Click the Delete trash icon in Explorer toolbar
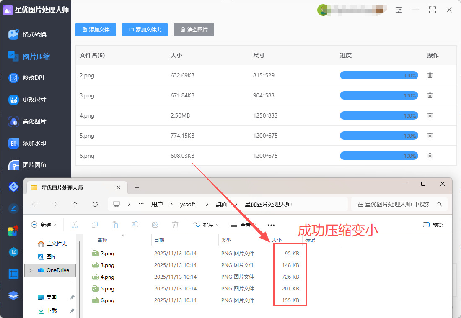 [175, 225]
